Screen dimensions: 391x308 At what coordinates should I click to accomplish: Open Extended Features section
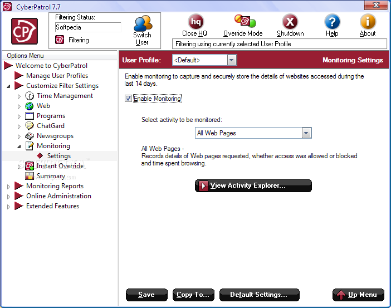(x=52, y=206)
